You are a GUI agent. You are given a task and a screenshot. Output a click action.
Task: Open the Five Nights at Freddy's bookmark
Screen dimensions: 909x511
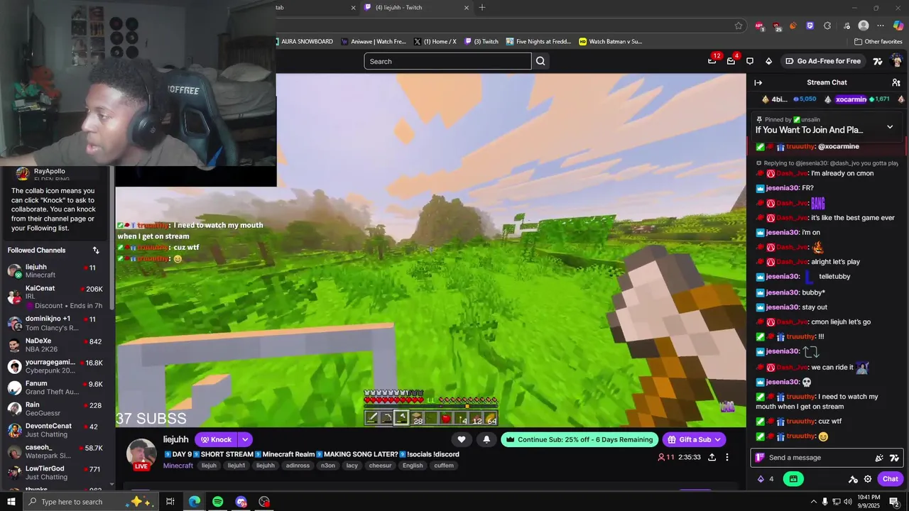pyautogui.click(x=538, y=41)
